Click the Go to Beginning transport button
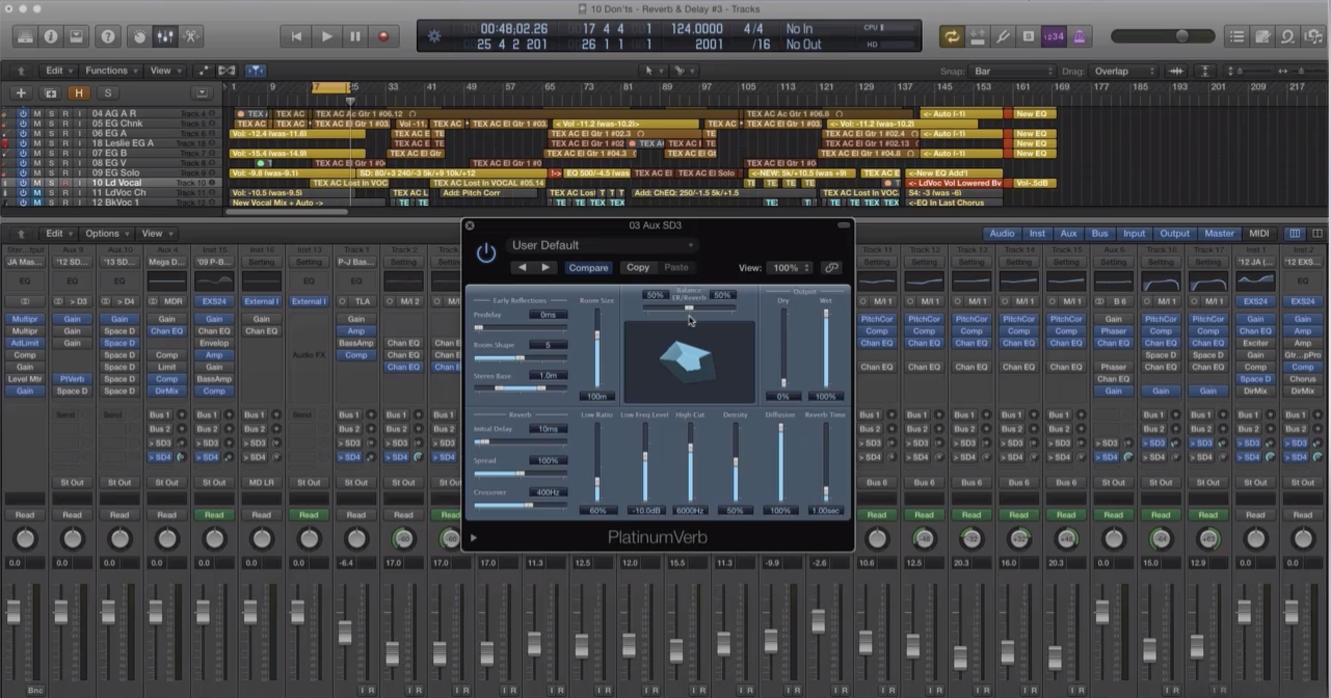 coord(296,36)
